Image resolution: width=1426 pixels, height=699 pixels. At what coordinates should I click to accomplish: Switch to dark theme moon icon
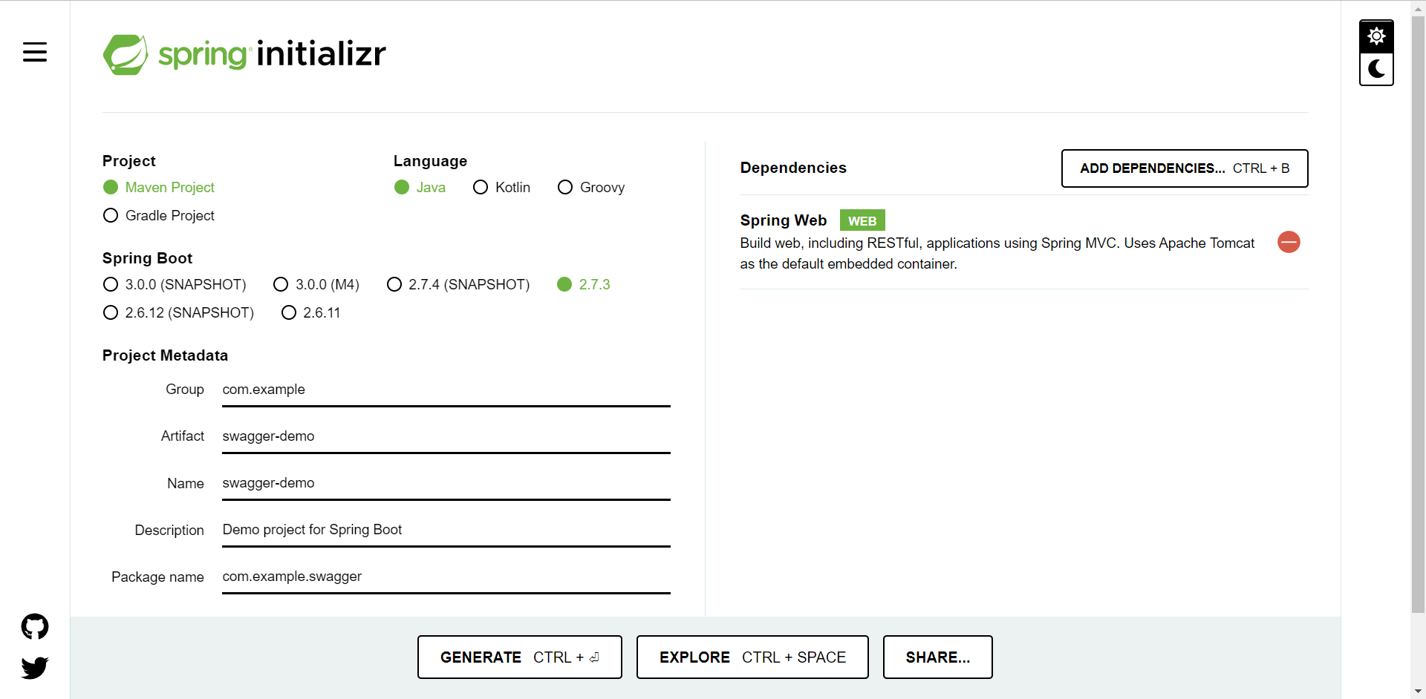click(x=1376, y=69)
